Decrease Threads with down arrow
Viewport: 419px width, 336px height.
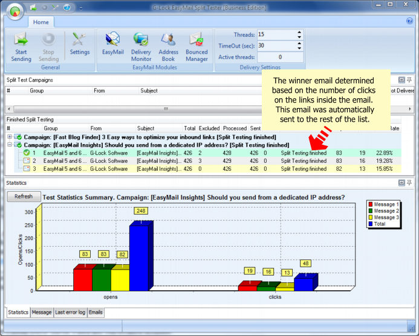tap(299, 37)
